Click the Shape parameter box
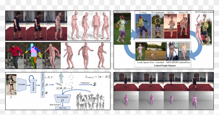The width and height of the screenshot is (219, 115). click(x=42, y=85)
